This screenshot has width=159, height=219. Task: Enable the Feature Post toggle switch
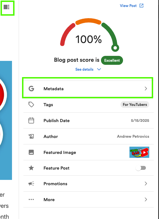click(141, 168)
